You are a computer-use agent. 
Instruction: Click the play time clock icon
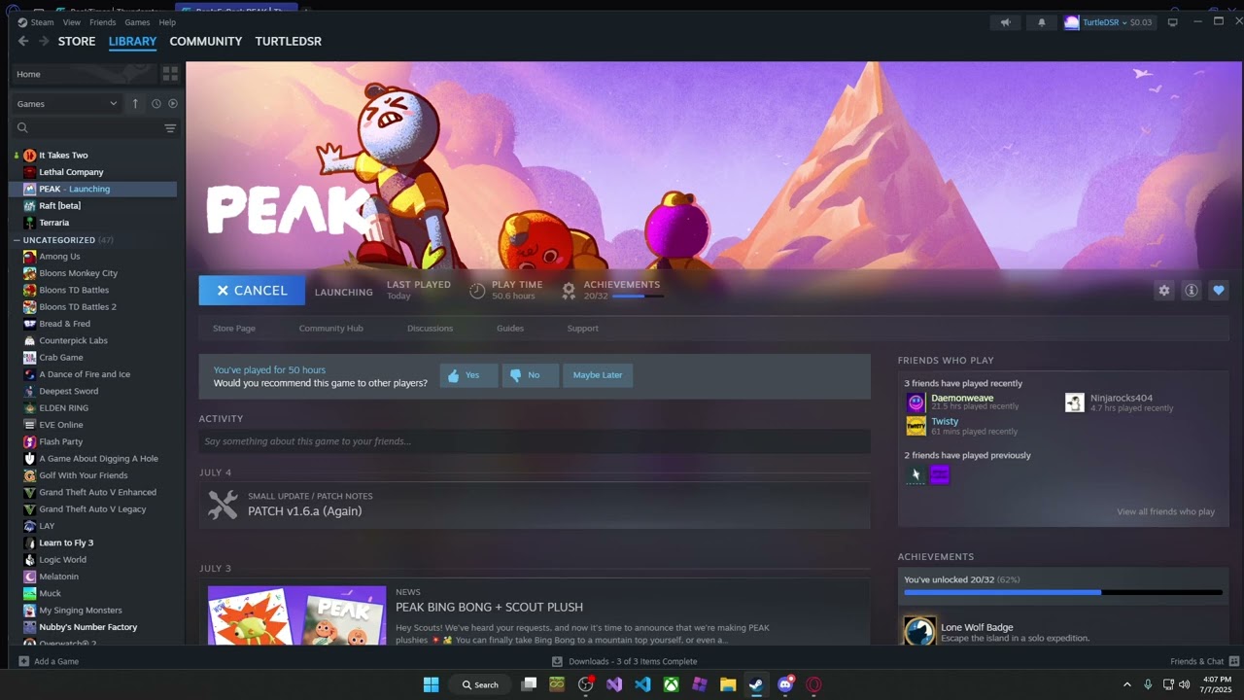tap(477, 290)
